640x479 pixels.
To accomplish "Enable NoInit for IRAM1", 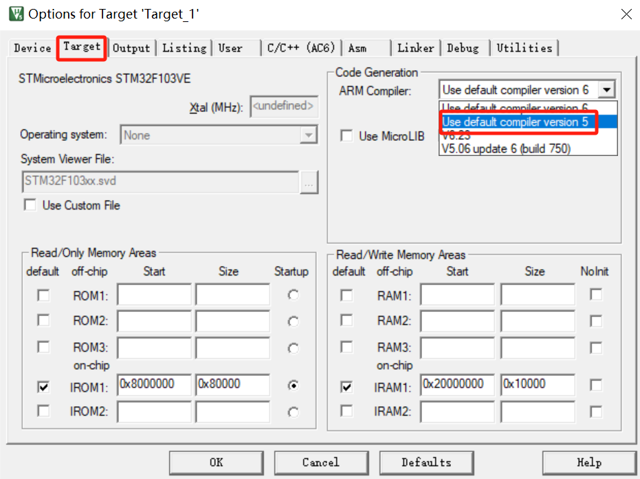I will [x=596, y=385].
